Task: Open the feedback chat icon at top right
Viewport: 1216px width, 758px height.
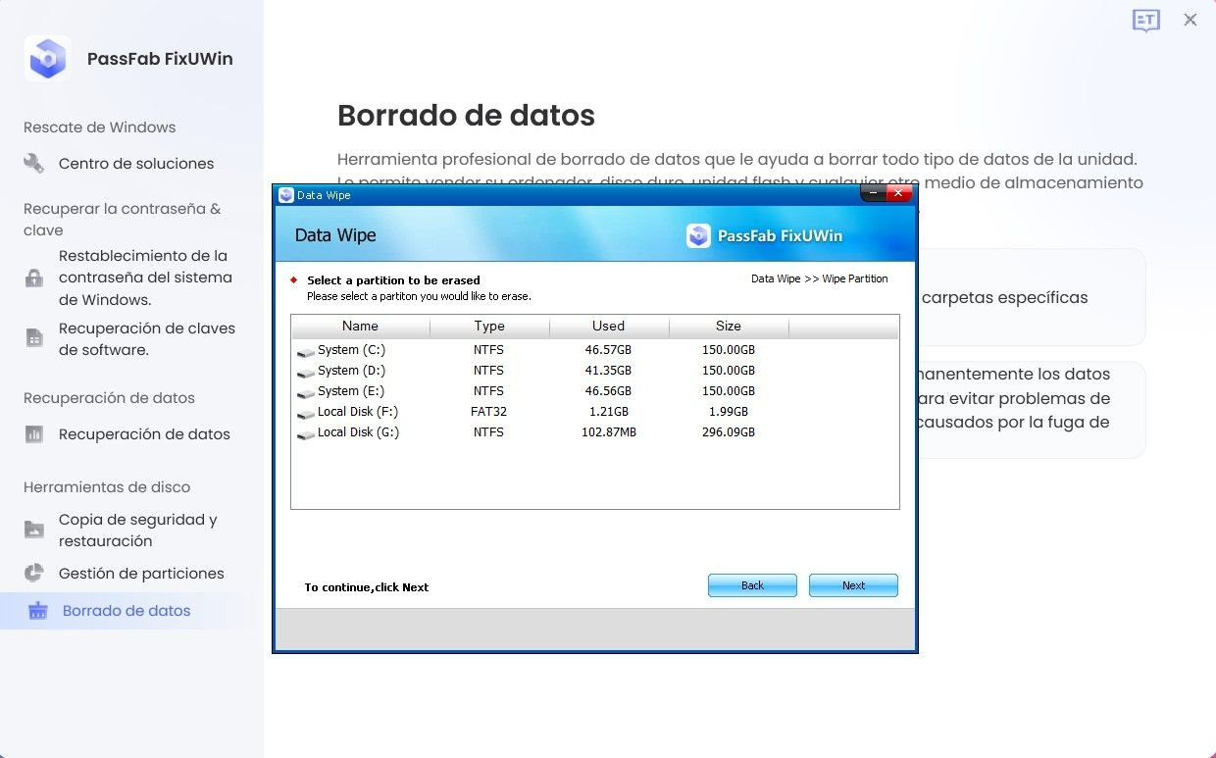Action: point(1145,21)
